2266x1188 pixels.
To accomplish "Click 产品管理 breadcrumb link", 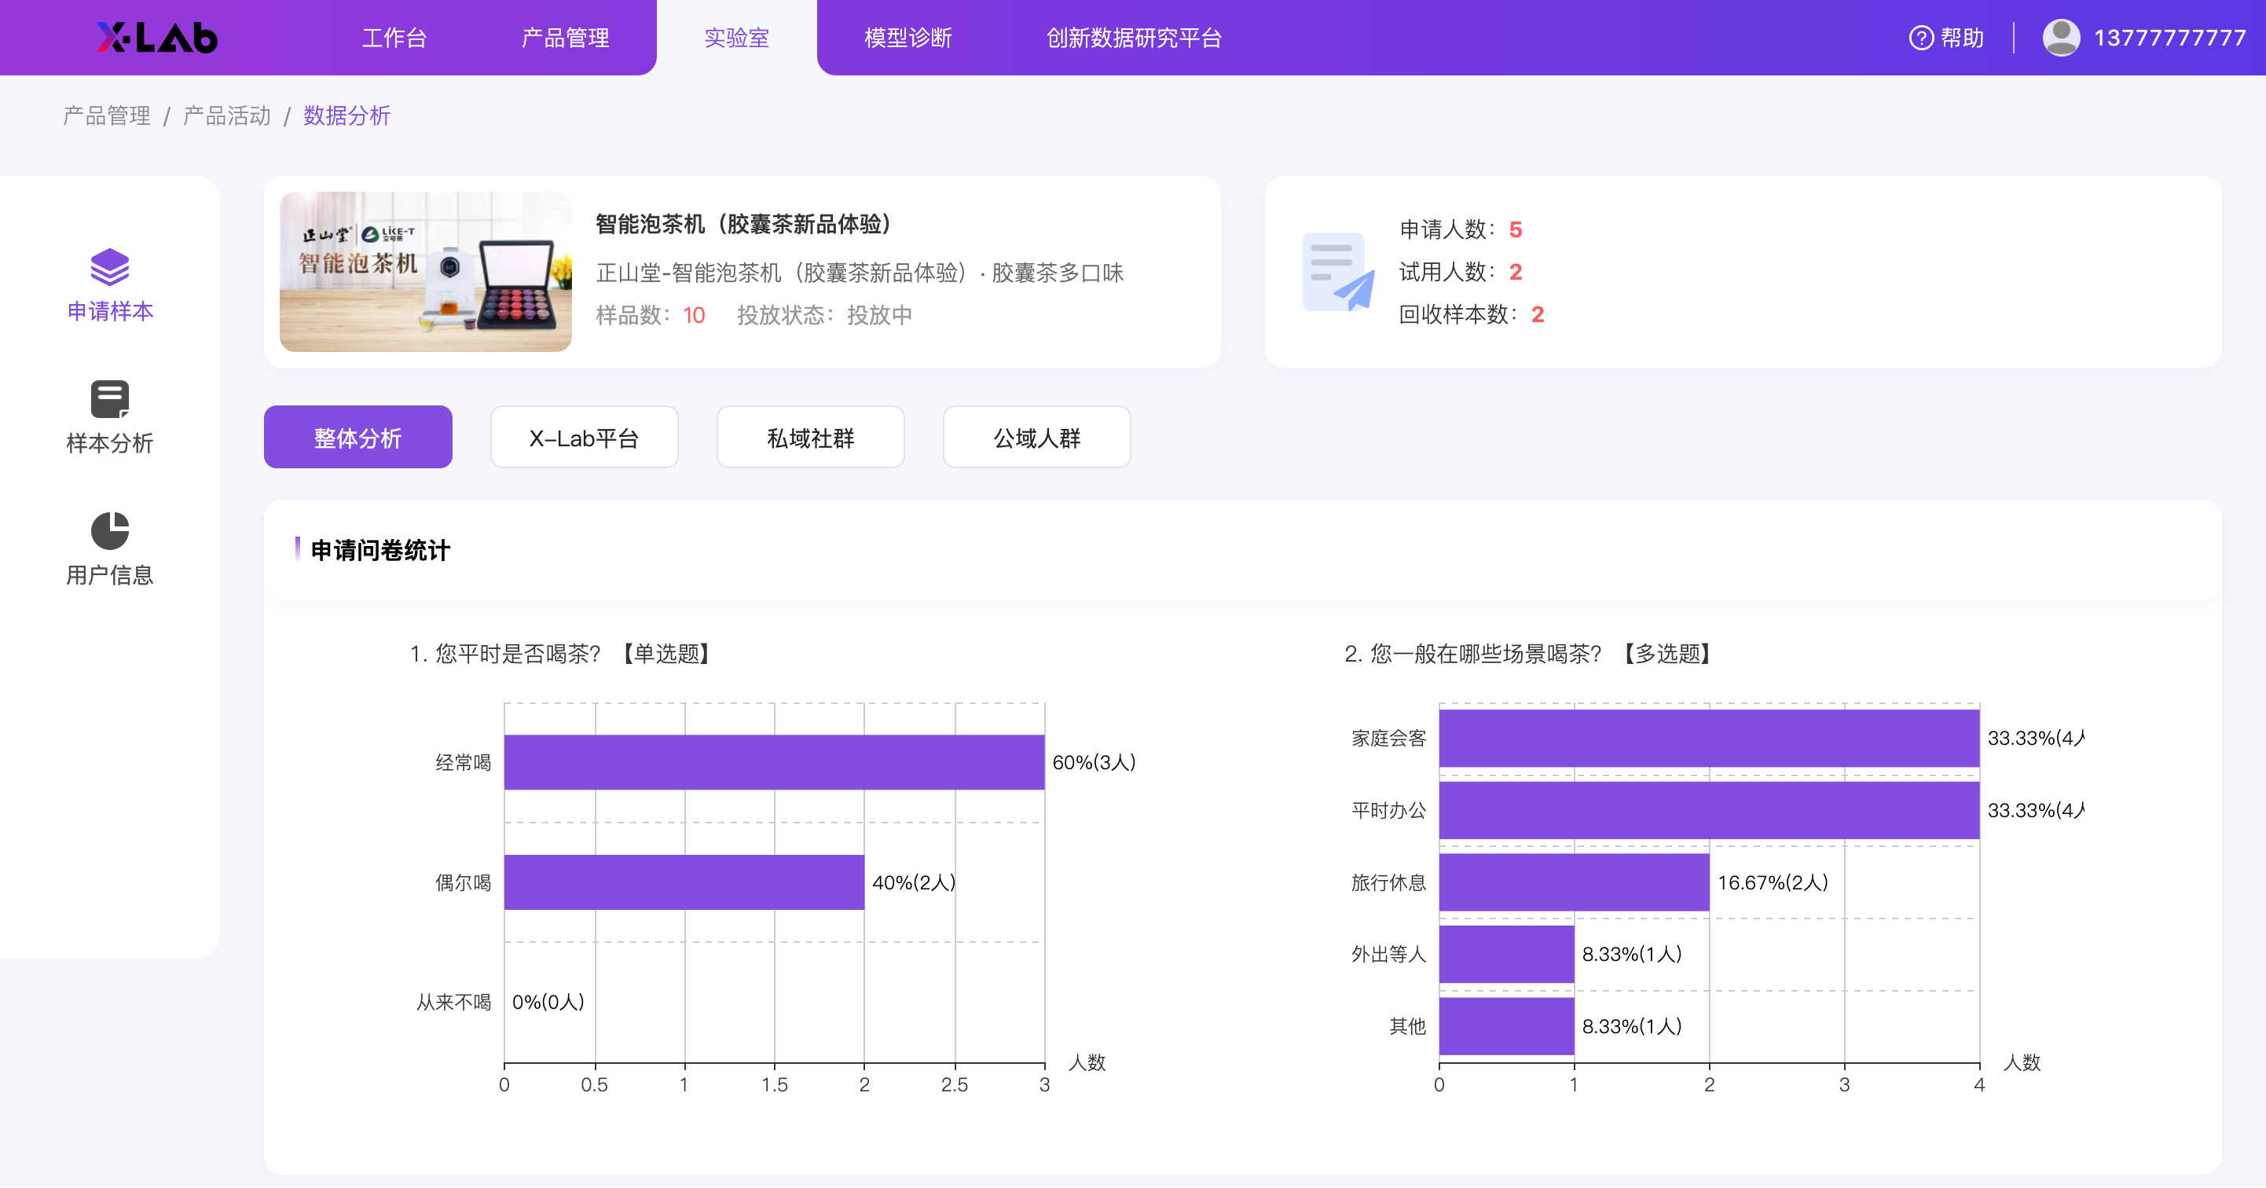I will pos(106,115).
